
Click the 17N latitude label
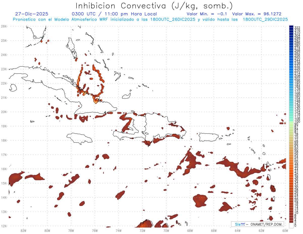click(x=4, y=154)
